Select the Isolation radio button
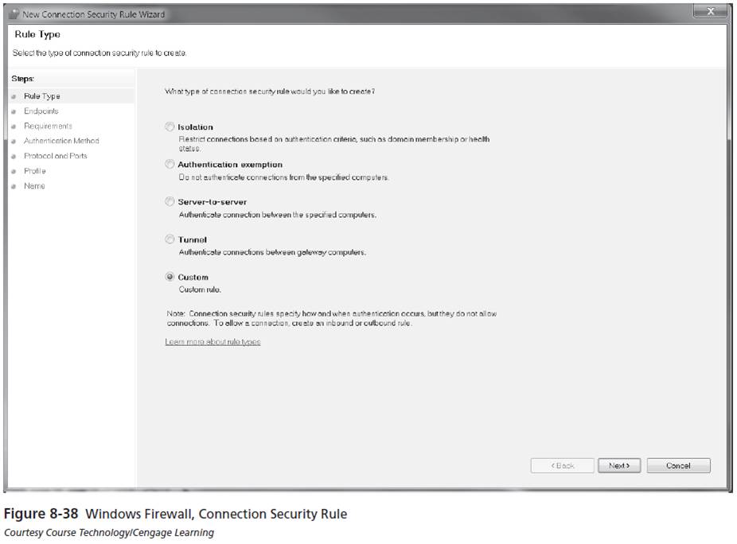Screen dimensions: 737x544 point(170,126)
